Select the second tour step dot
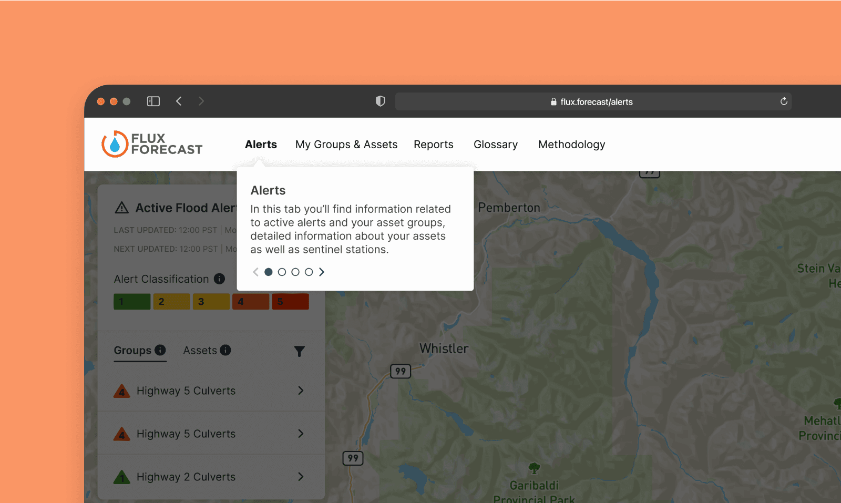The width and height of the screenshot is (841, 503). pyautogui.click(x=282, y=272)
